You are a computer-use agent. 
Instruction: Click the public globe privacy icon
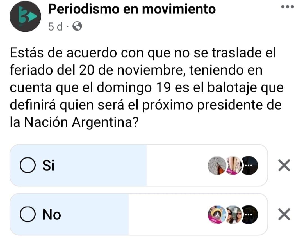click(77, 27)
